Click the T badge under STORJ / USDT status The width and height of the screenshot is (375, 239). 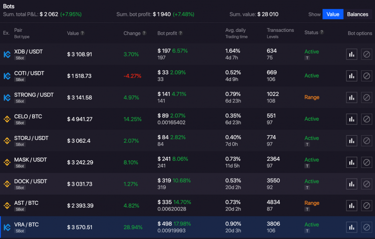(307, 145)
